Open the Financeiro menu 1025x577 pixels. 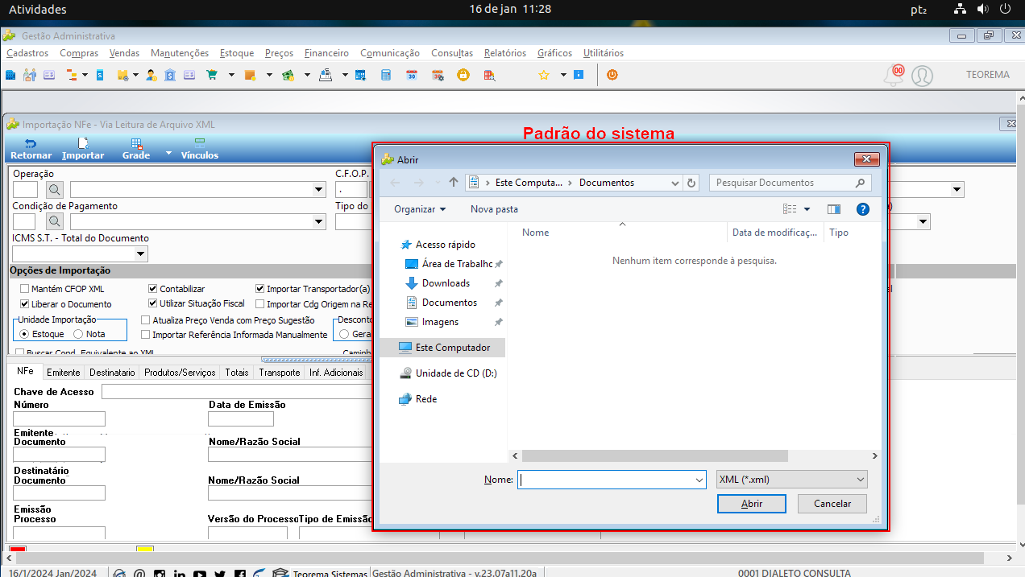[x=326, y=53]
